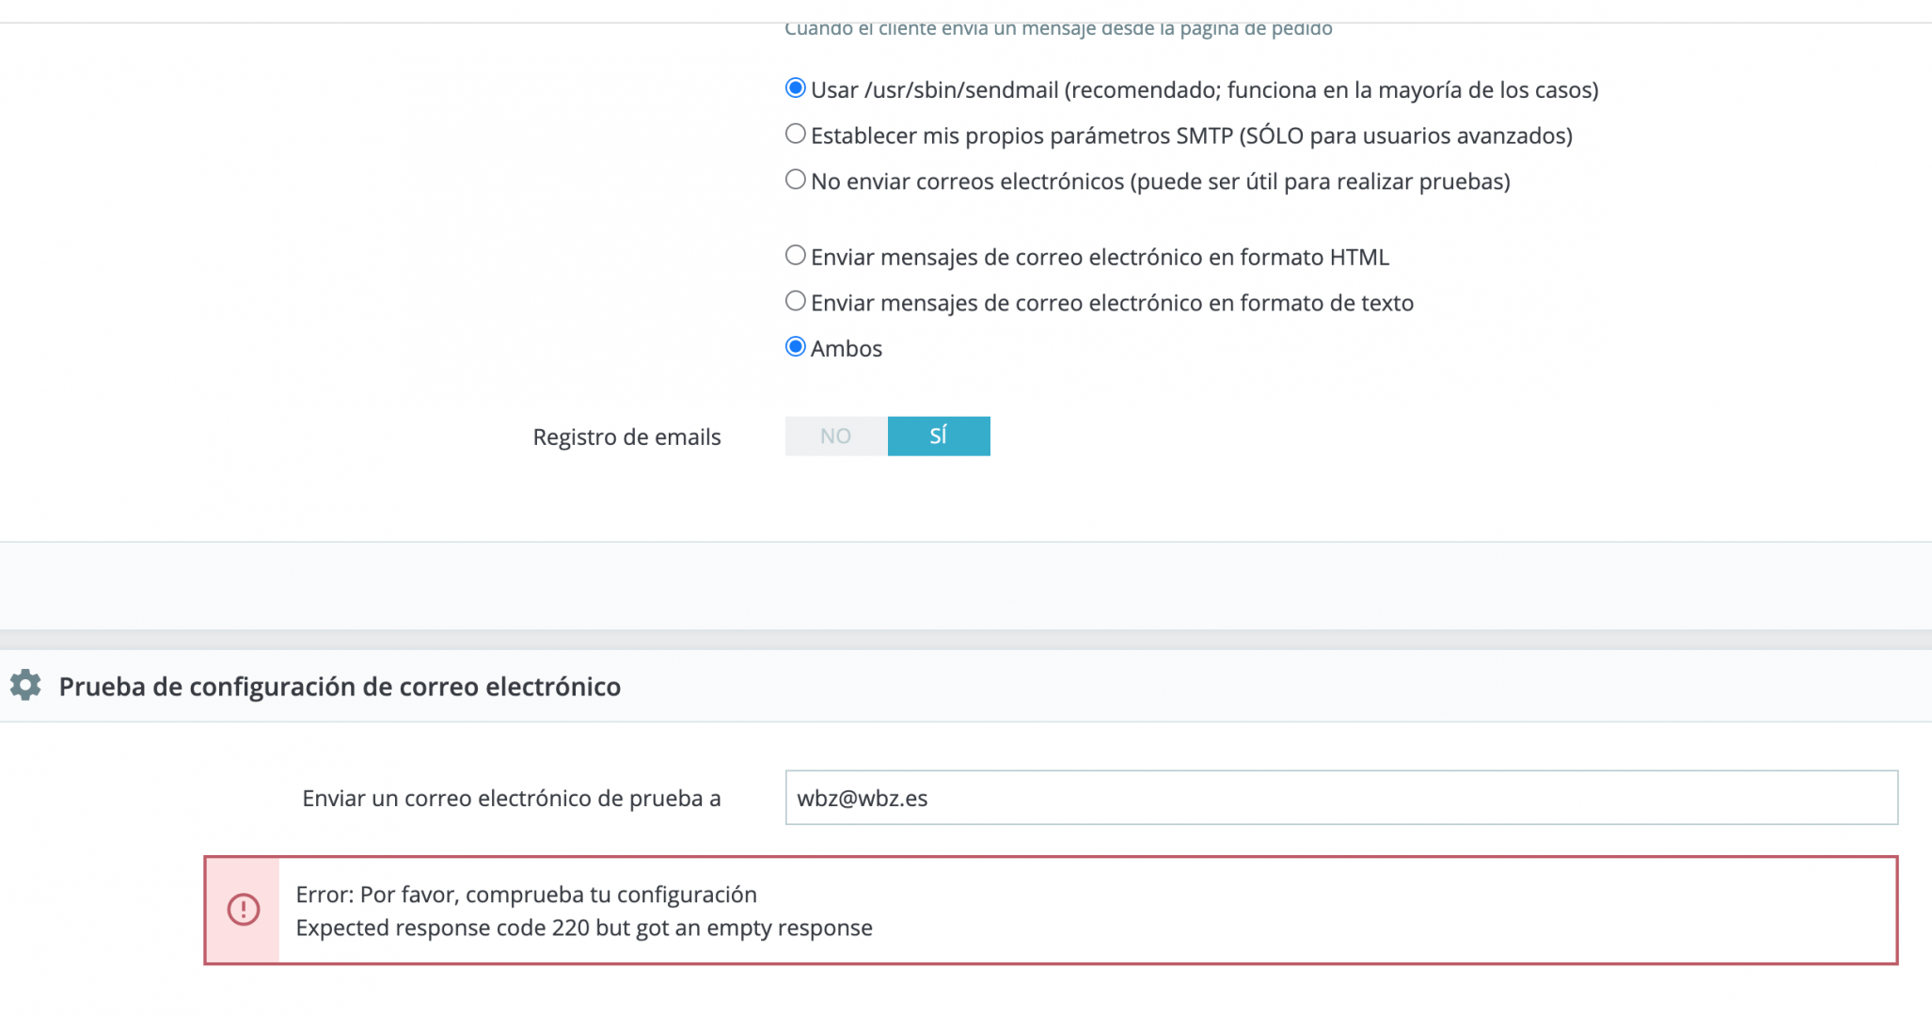This screenshot has height=1016, width=1932.
Task: Click the Prueba de configuración de correo heading
Action: coord(340,687)
